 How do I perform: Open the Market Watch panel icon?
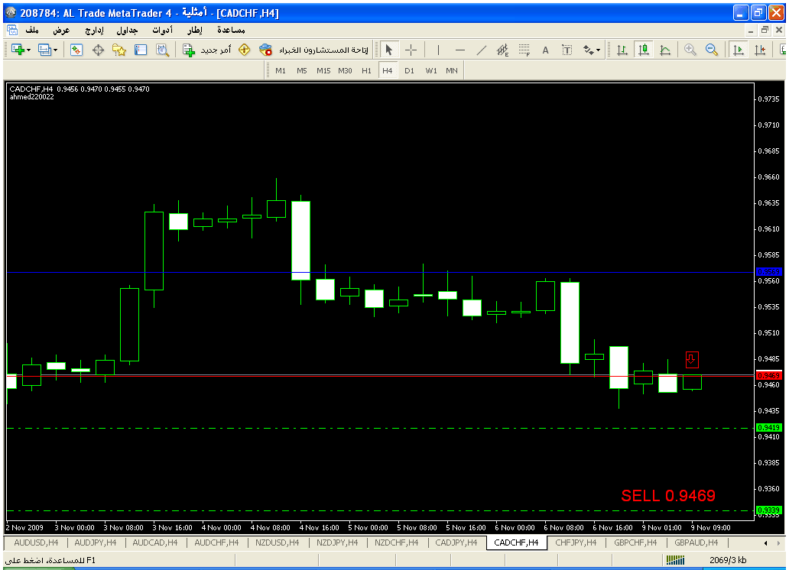[x=76, y=50]
